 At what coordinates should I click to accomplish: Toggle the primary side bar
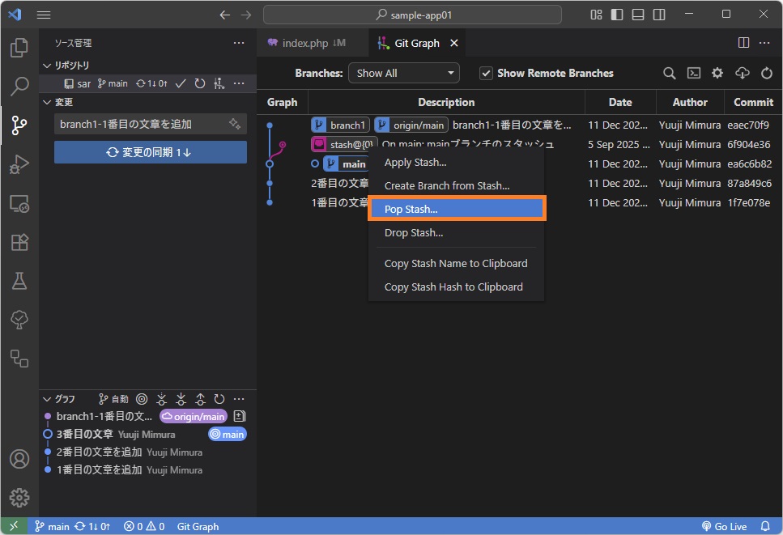617,15
